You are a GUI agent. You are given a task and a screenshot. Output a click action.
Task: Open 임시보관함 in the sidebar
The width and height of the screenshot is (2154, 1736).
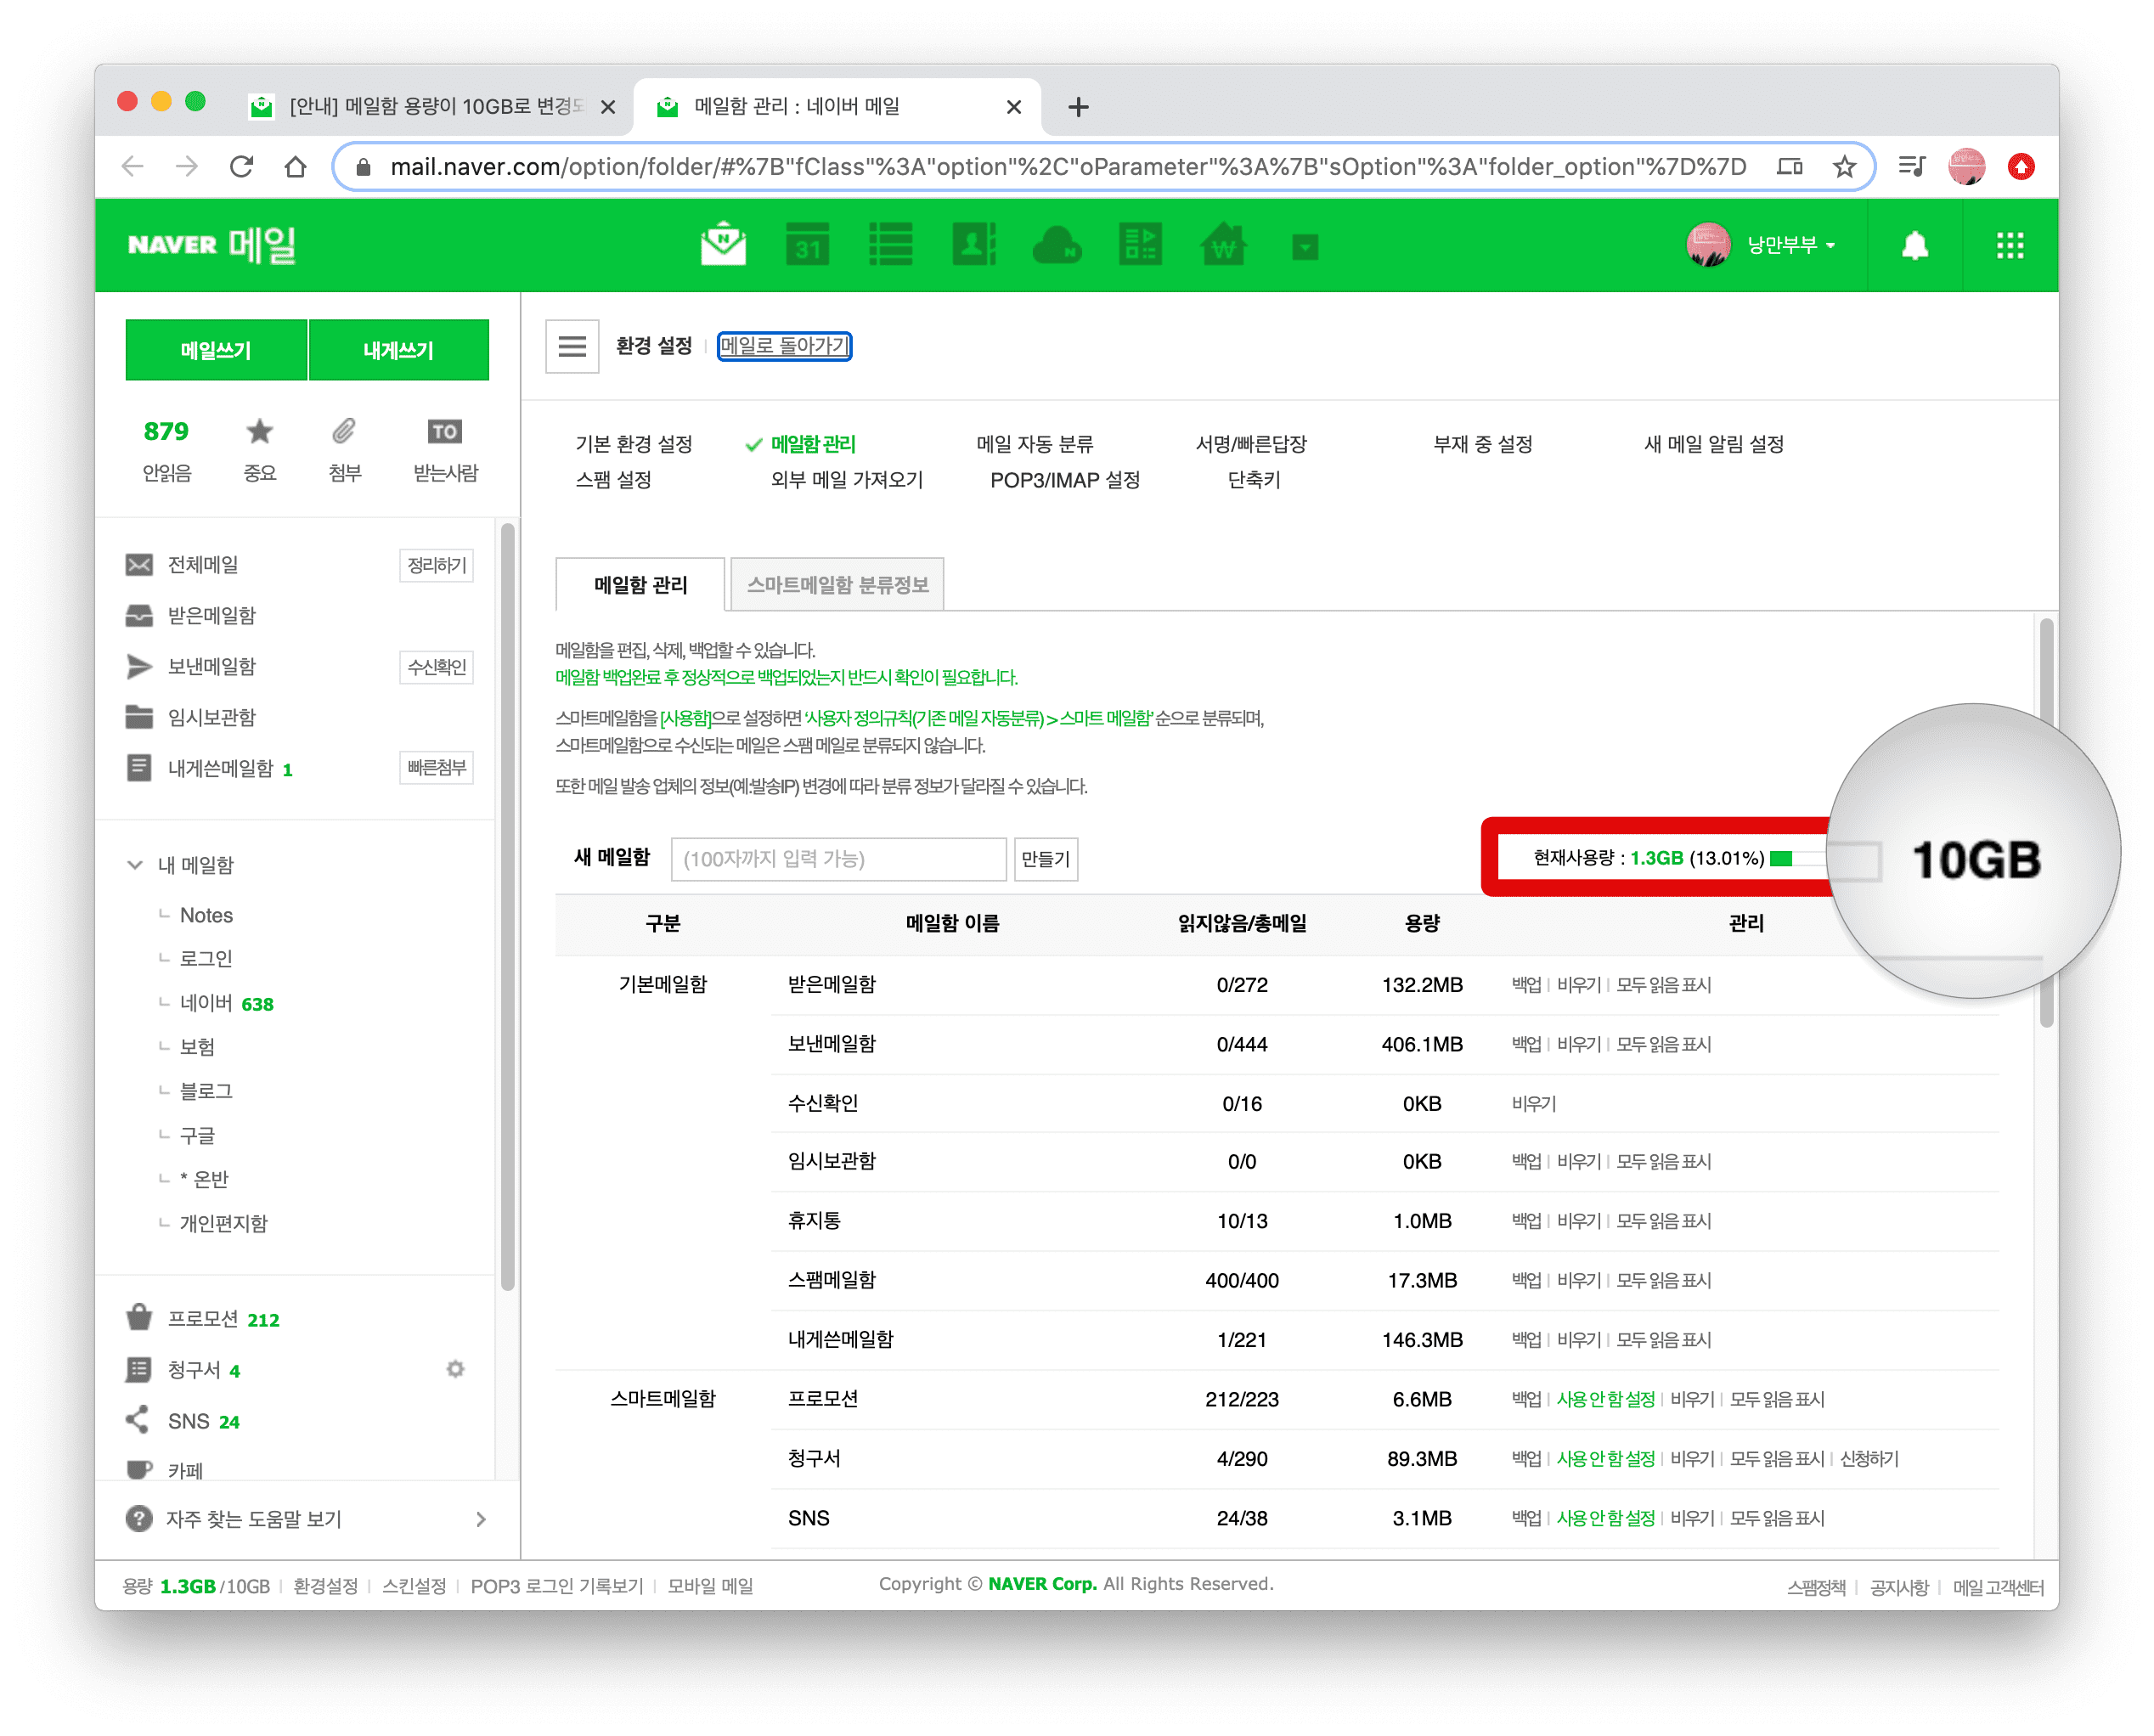(x=211, y=718)
